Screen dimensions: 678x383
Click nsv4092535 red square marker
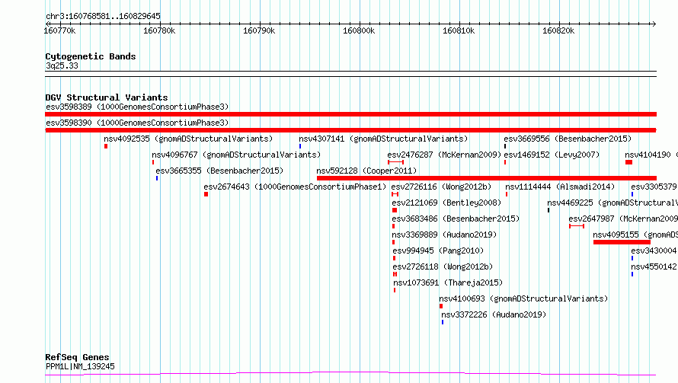coord(106,146)
